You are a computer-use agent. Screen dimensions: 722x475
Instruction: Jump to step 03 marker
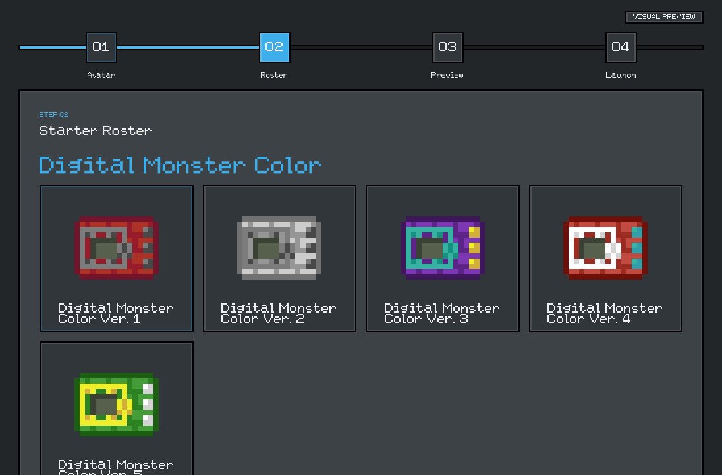click(447, 47)
